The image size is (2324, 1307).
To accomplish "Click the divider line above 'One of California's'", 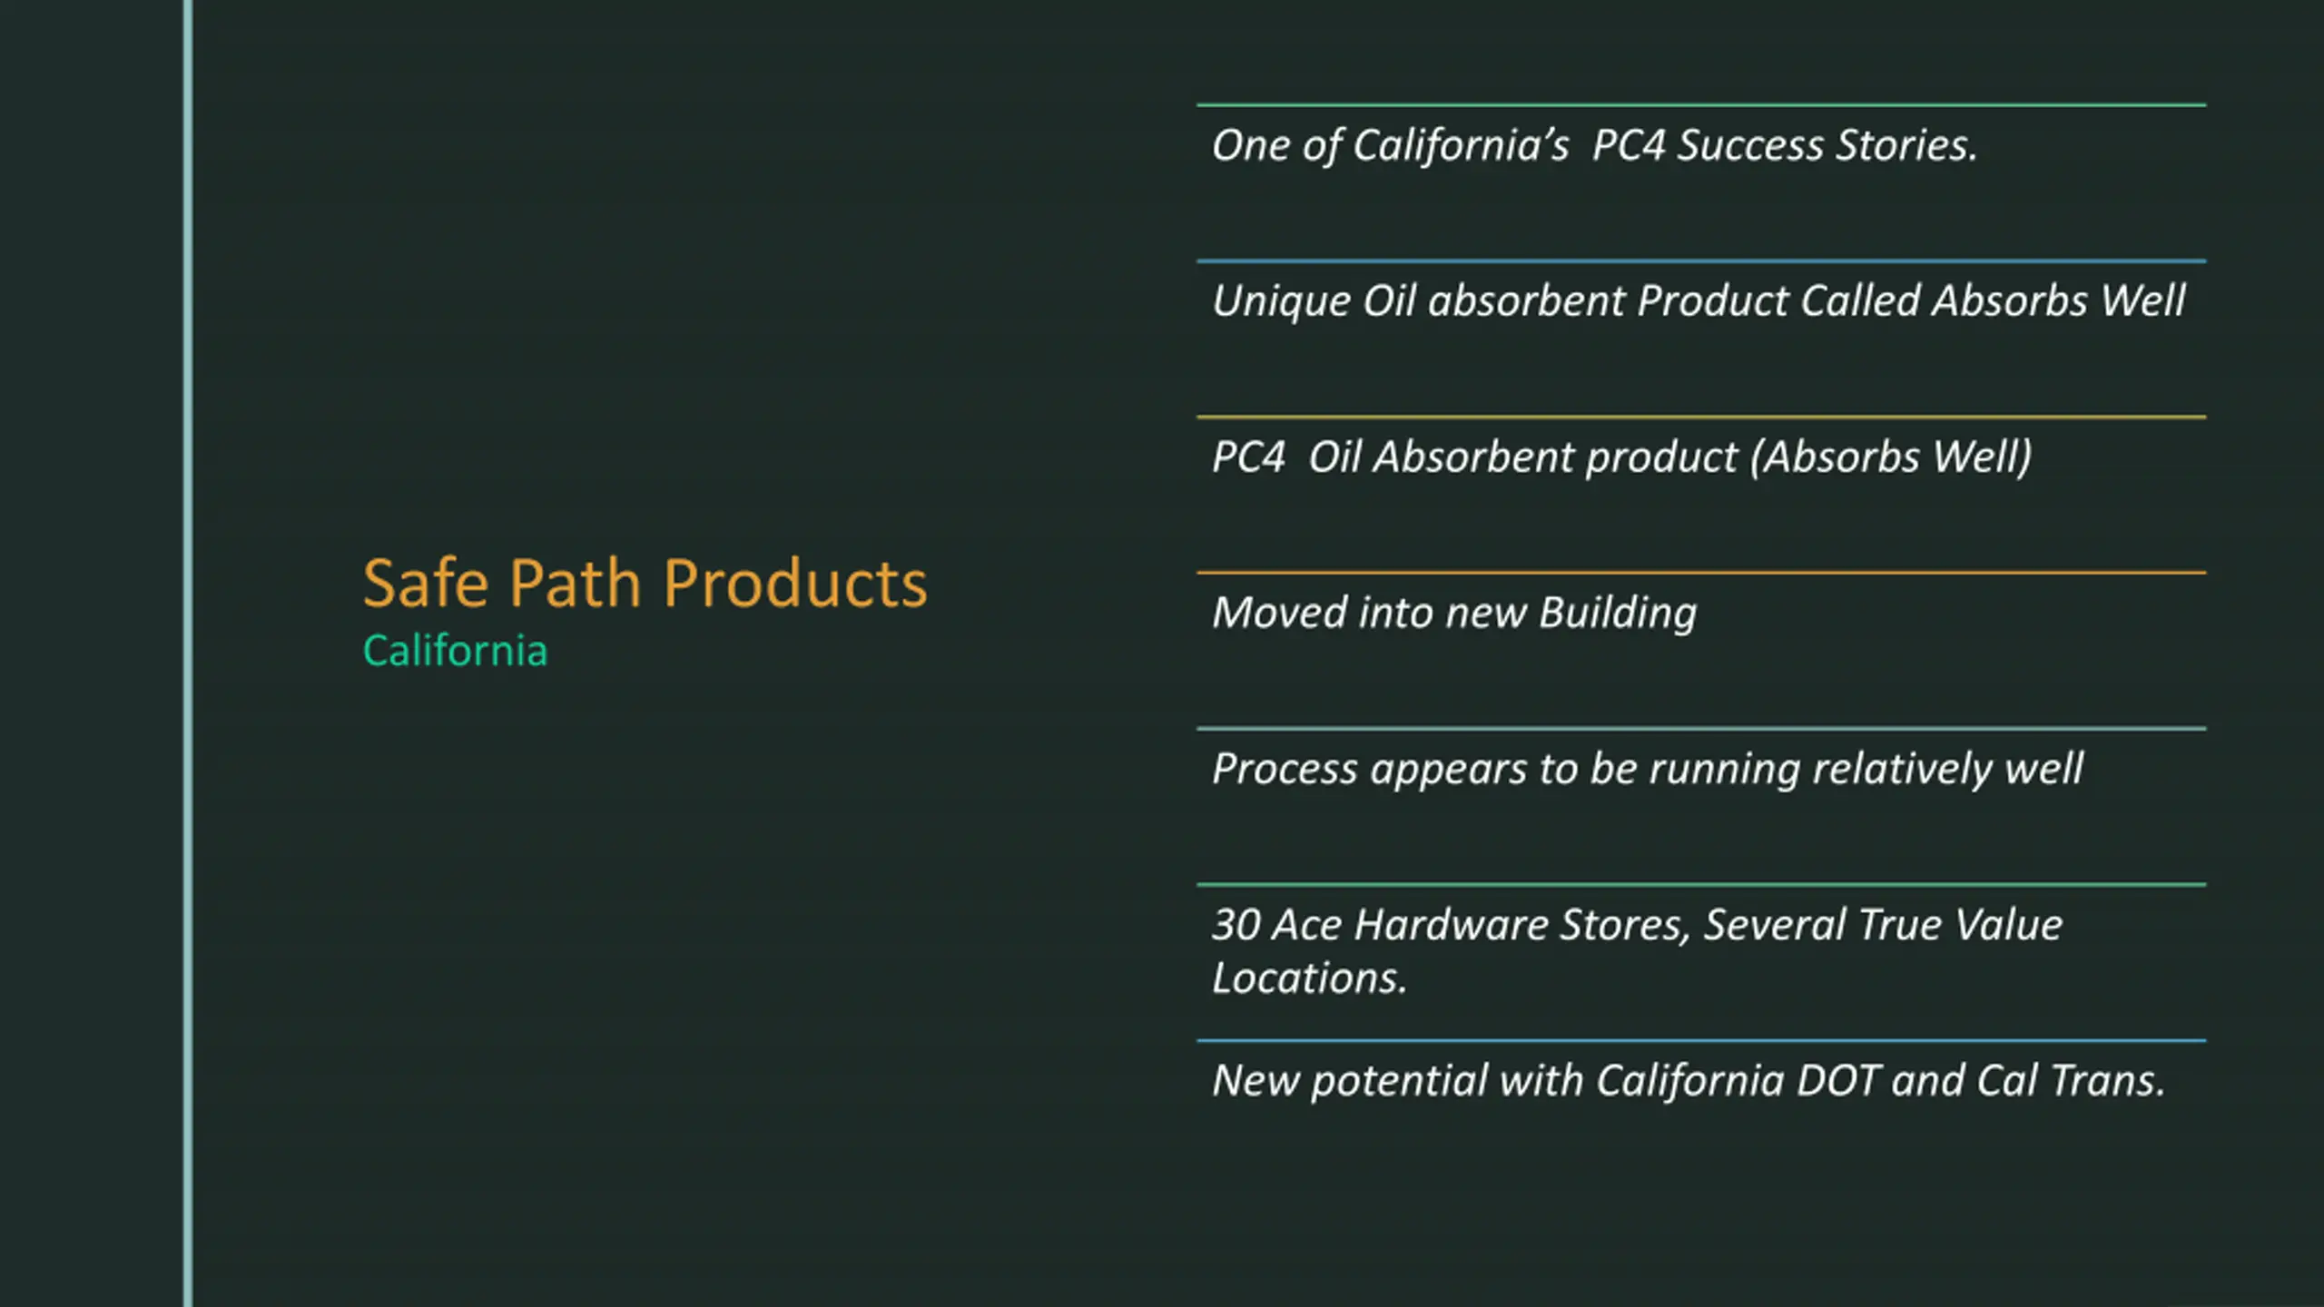I will pos(1701,105).
